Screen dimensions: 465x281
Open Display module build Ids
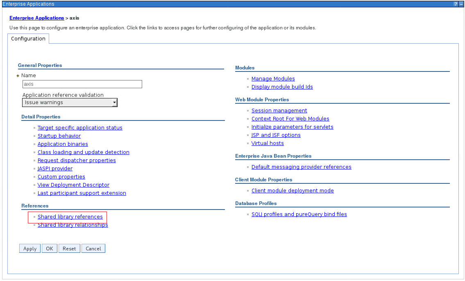coord(282,87)
